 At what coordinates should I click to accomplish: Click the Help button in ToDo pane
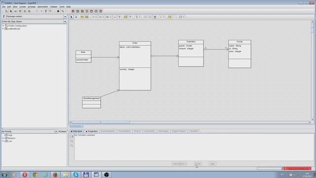[213, 164]
